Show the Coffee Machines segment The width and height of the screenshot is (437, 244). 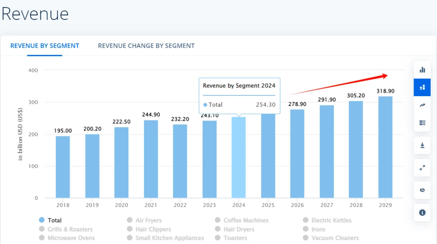tap(242, 220)
